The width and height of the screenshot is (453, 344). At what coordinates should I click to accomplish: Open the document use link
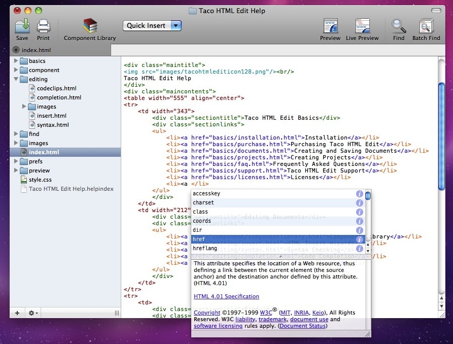point(309,319)
